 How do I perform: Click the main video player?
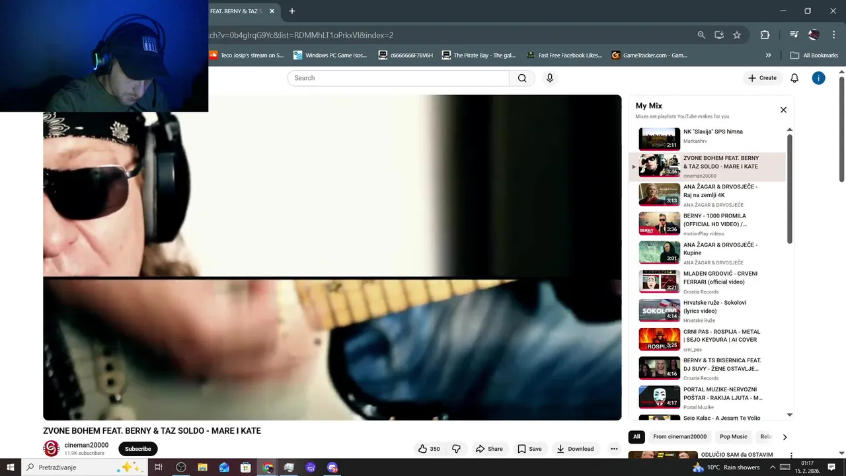click(x=332, y=258)
